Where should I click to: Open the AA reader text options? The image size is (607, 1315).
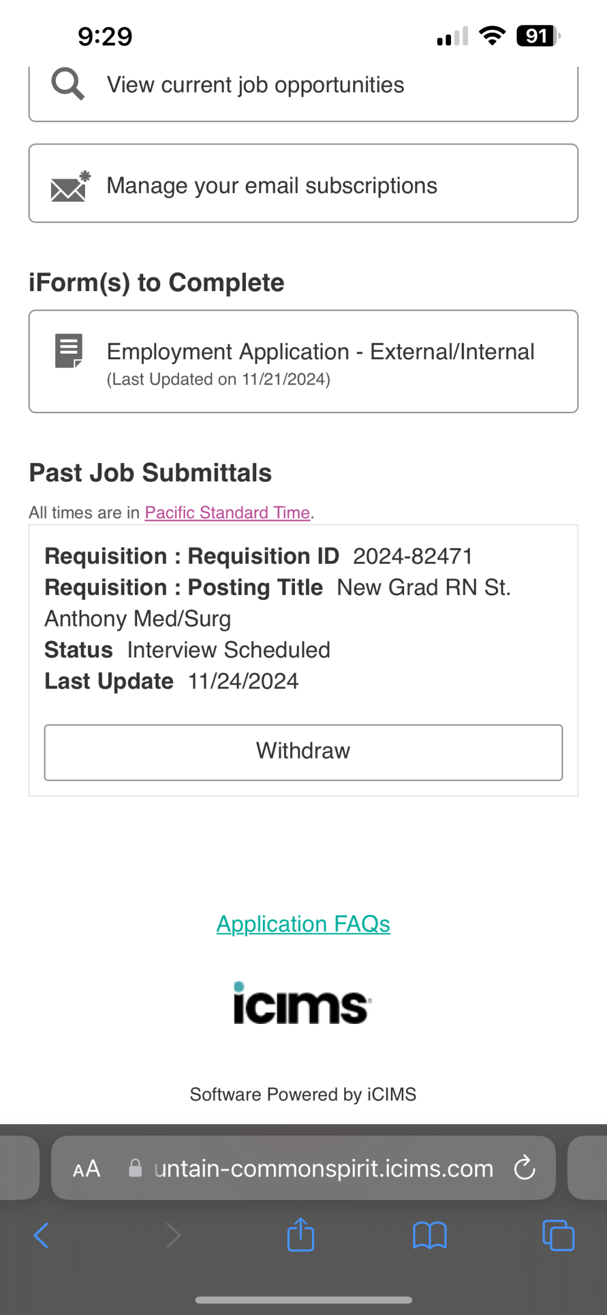coord(86,1169)
